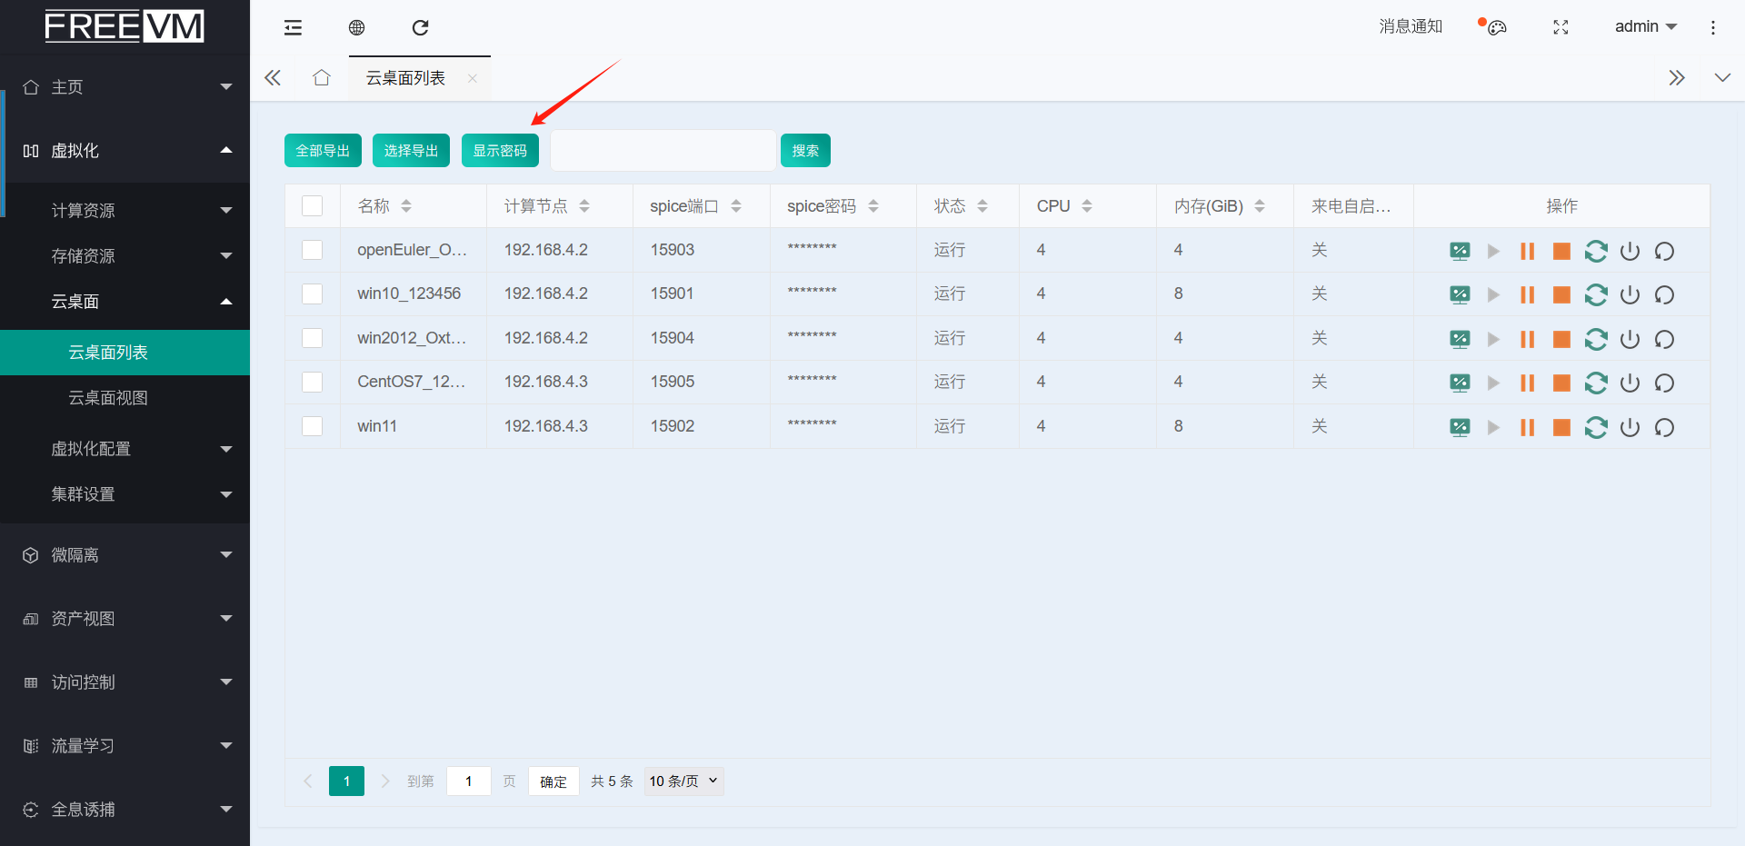This screenshot has width=1745, height=846.
Task: Restart the CentOS7 VM using refresh arrows
Action: click(x=1596, y=383)
